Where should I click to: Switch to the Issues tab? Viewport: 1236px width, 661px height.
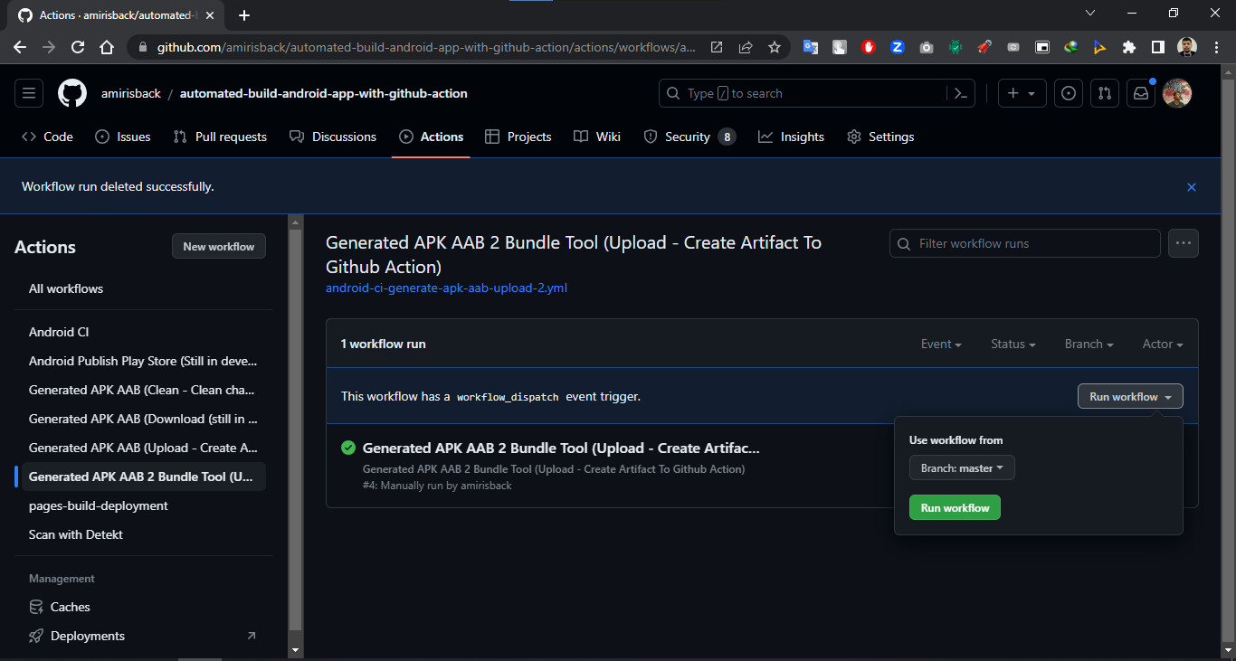(x=123, y=137)
